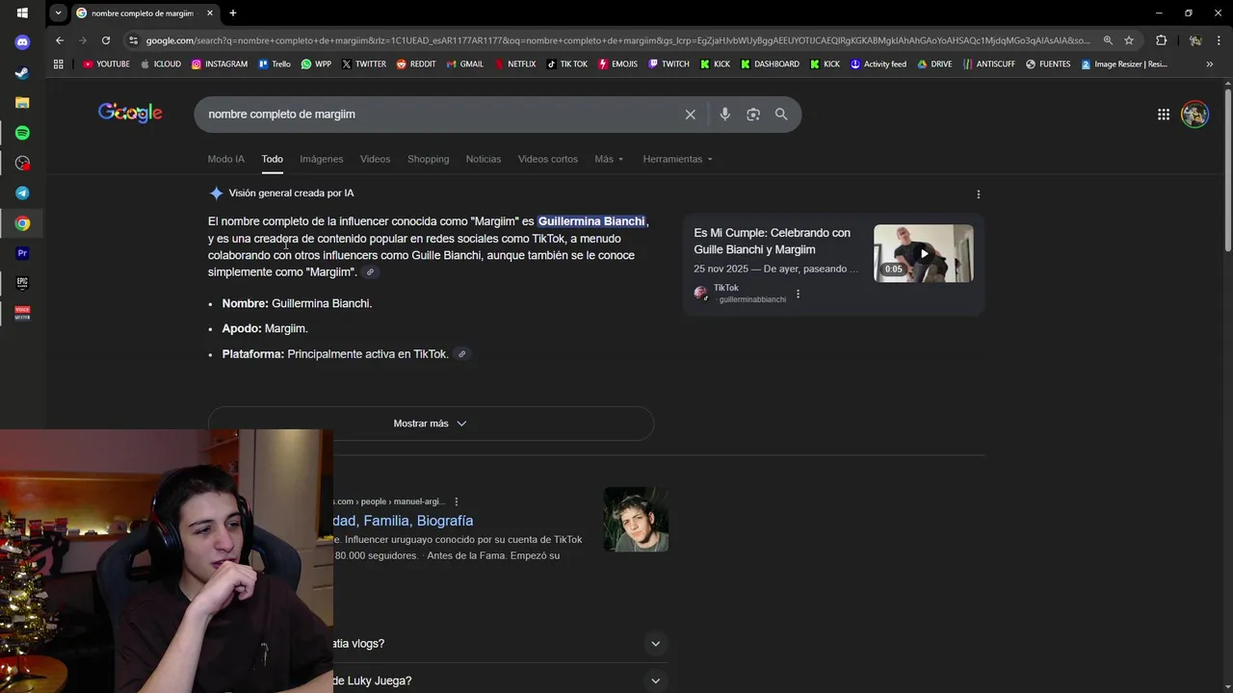Open the Noticias tab
The height and width of the screenshot is (693, 1233).
tap(483, 159)
